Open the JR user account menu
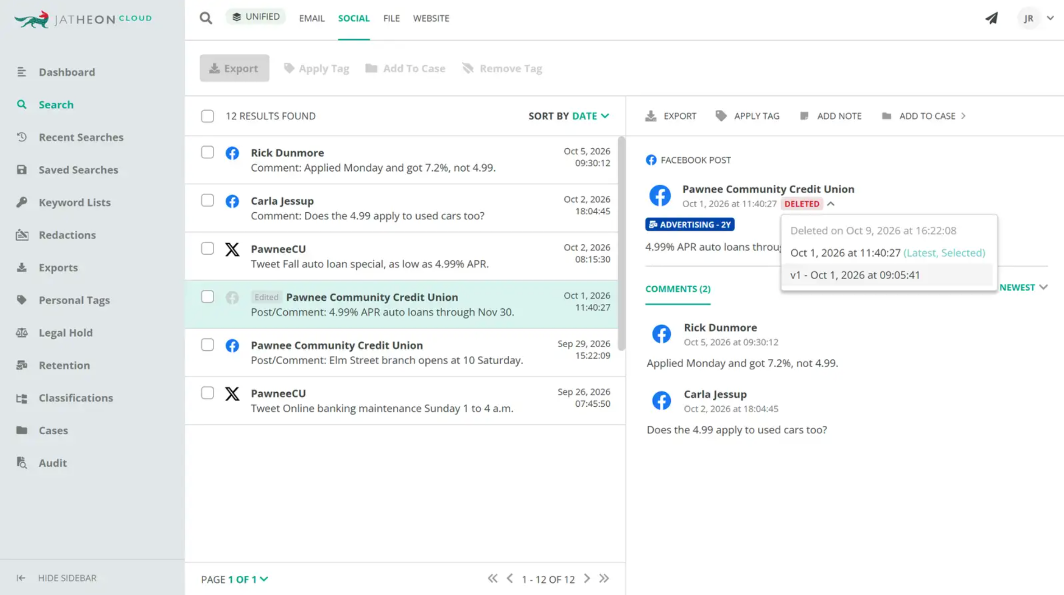This screenshot has height=595, width=1064. point(1036,18)
